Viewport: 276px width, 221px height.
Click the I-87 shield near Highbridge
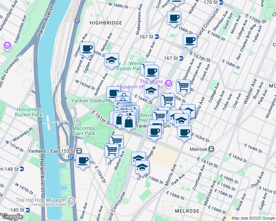77,20
